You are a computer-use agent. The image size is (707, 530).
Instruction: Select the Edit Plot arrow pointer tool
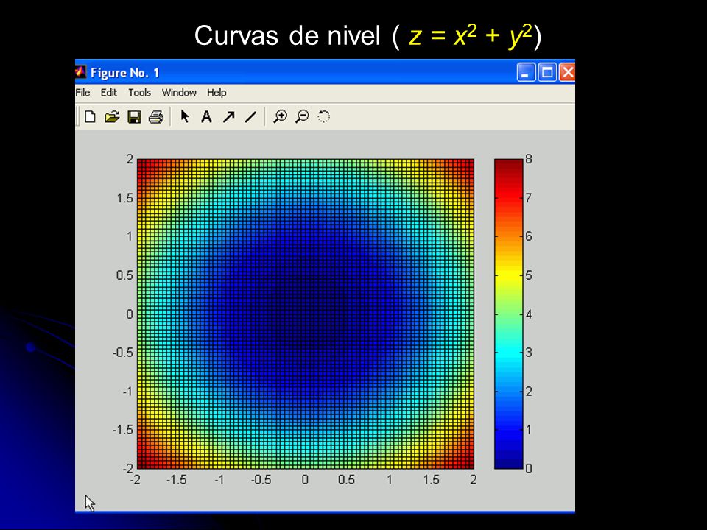(x=184, y=116)
